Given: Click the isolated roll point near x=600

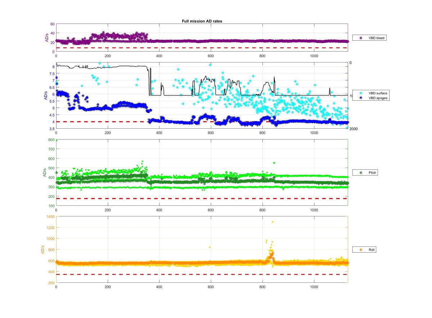Looking at the screenshot, I should [x=210, y=247].
